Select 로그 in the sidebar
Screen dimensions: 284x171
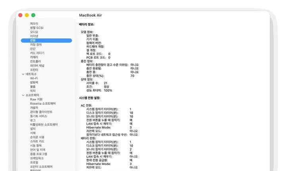click(33, 120)
